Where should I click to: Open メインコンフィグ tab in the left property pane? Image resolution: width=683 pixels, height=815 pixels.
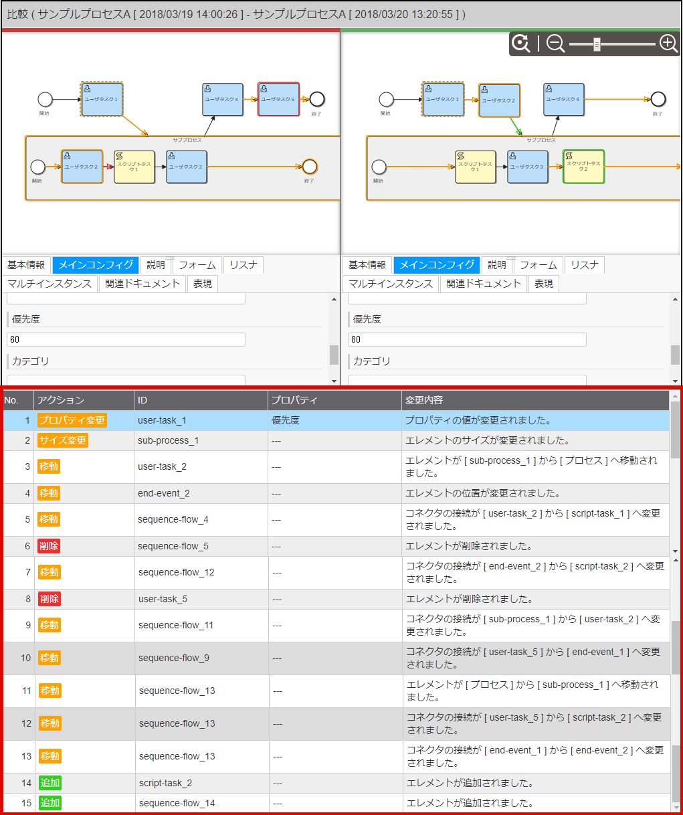coord(96,265)
